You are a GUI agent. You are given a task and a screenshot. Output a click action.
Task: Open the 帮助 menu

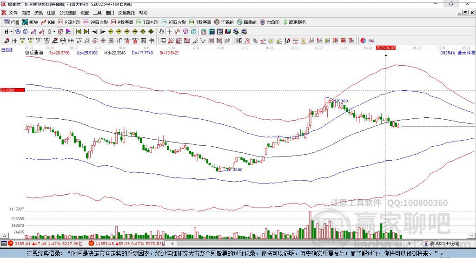pos(143,13)
